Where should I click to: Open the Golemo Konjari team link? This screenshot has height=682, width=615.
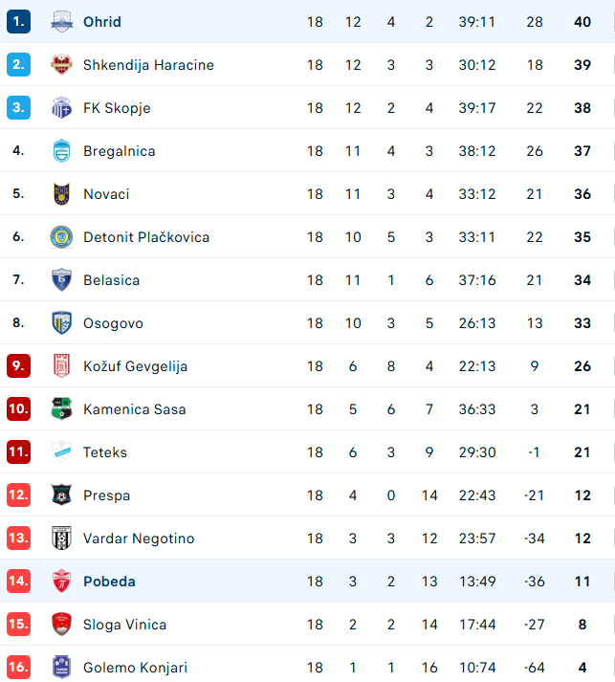(135, 668)
